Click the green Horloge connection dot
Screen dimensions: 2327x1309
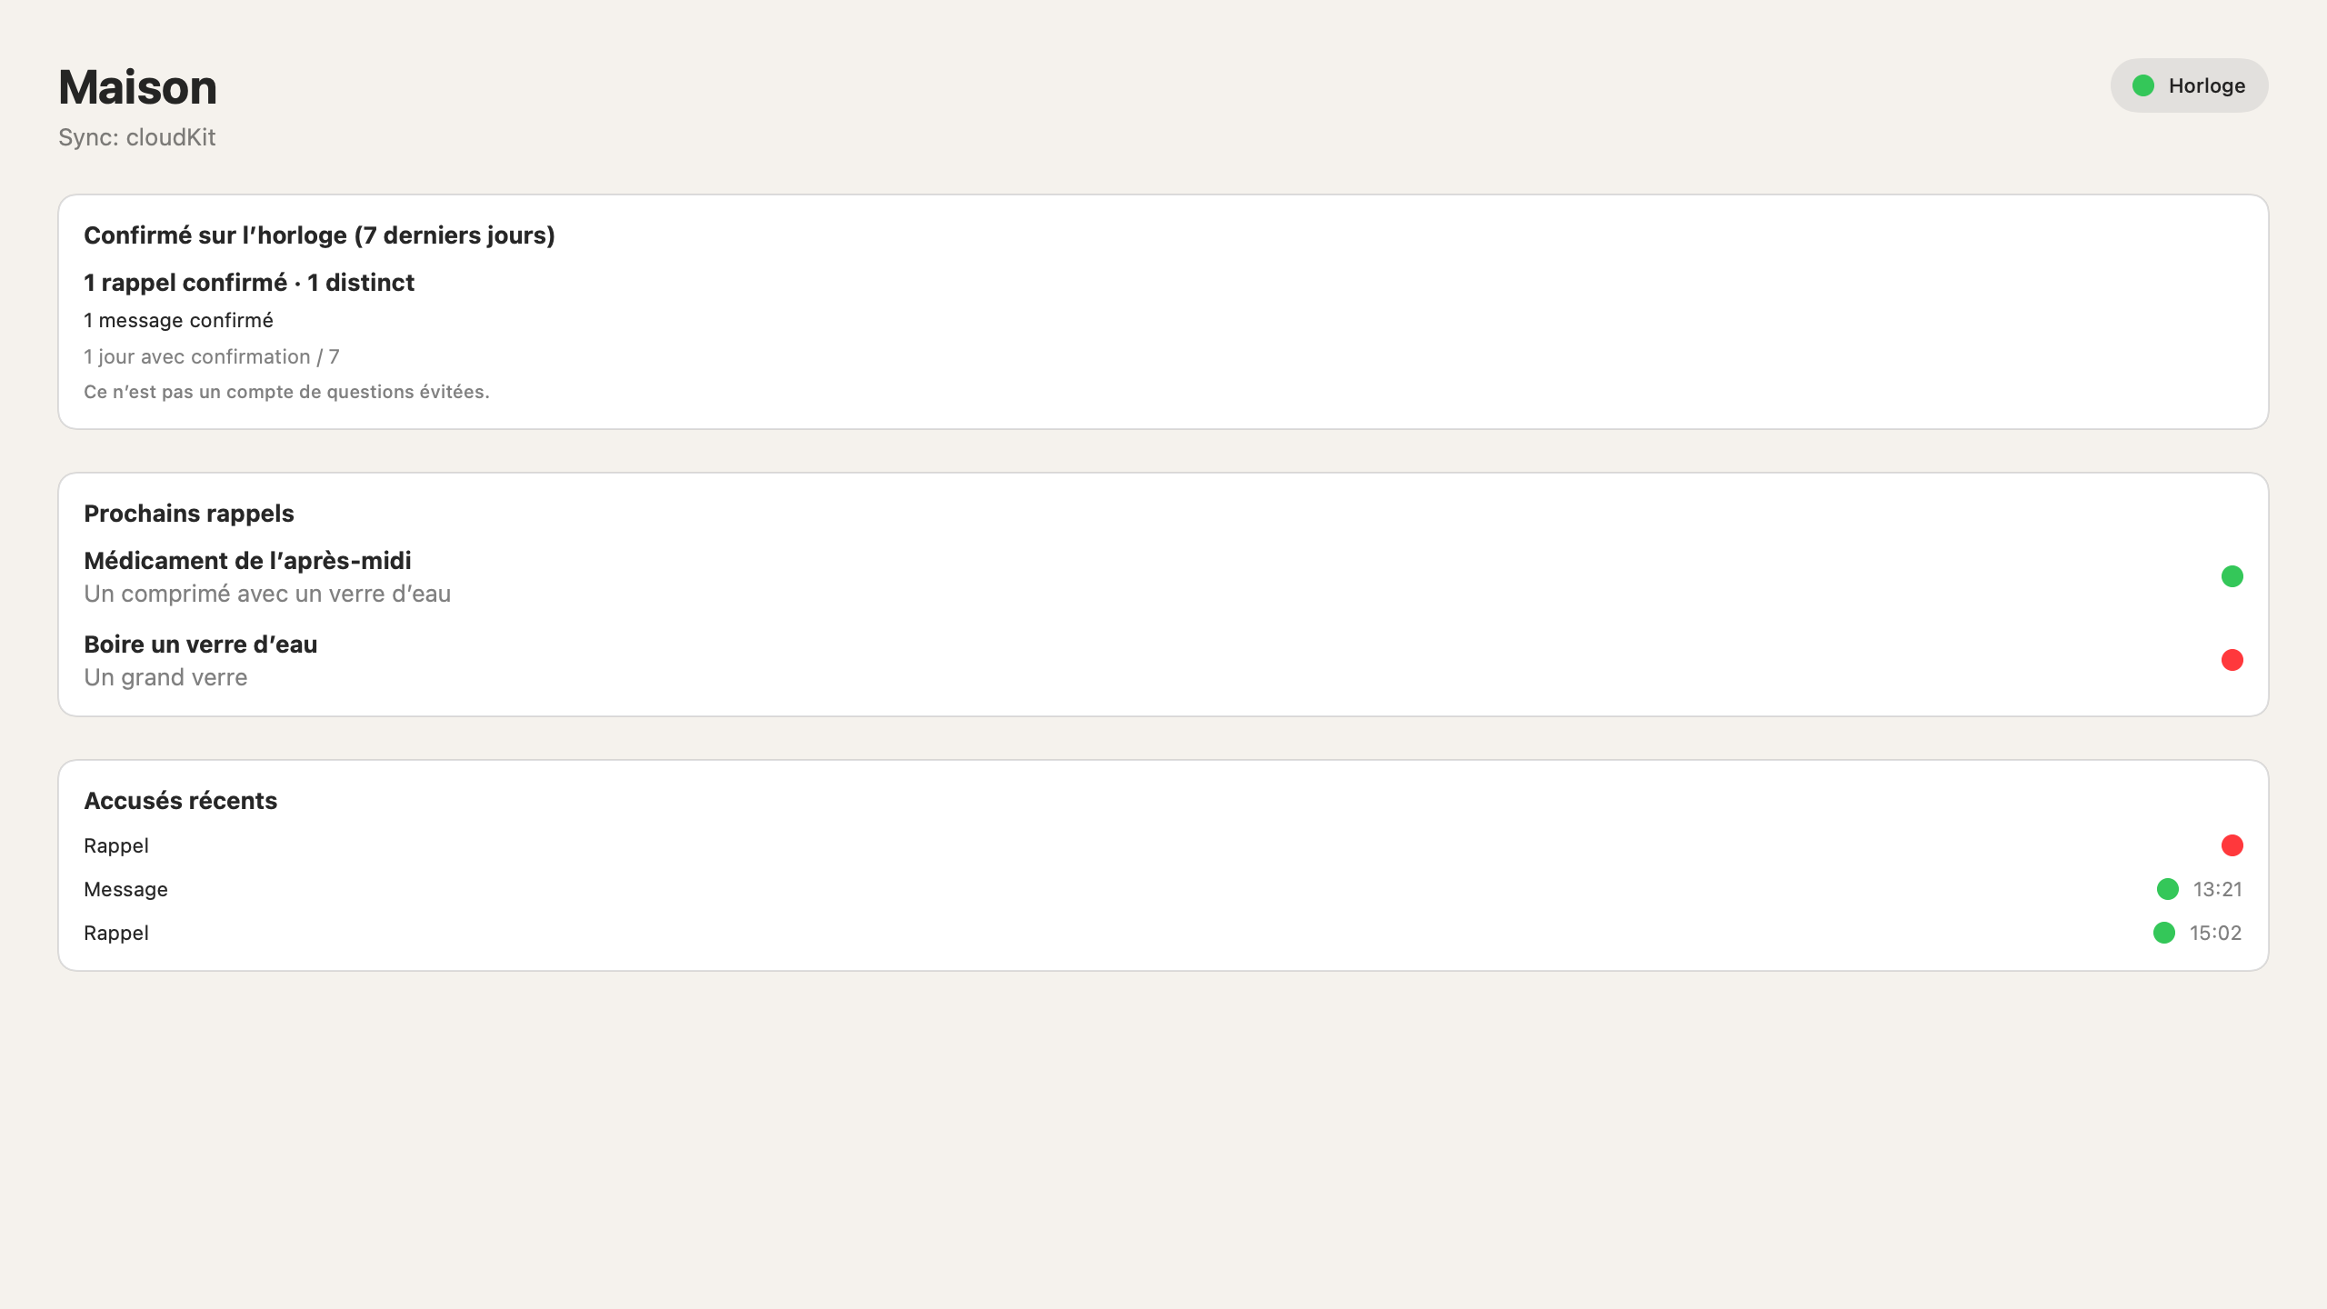[2143, 85]
